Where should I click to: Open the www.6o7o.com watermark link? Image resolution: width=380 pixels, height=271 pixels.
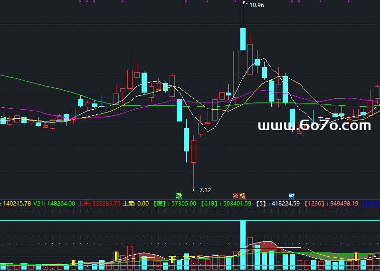pyautogui.click(x=314, y=126)
